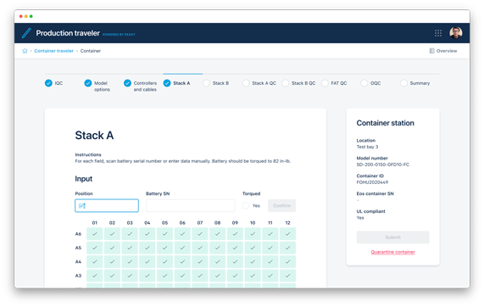Screen dimensions: 484x307
Task: Open the Controllers and cables step
Action: 145,87
